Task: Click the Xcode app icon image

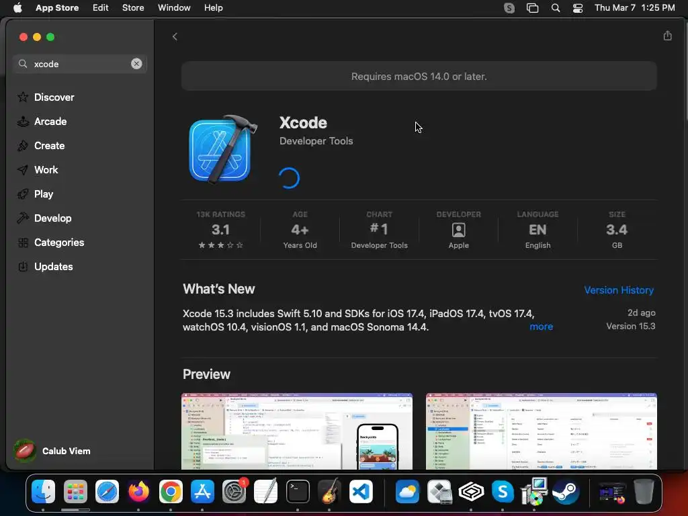Action: 222,150
